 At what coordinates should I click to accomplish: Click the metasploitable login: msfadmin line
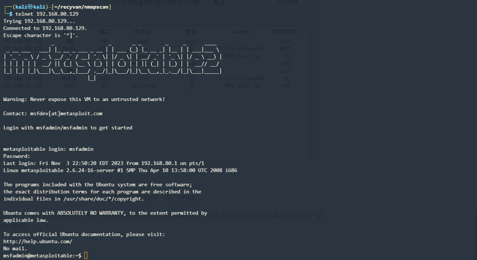pos(48,149)
